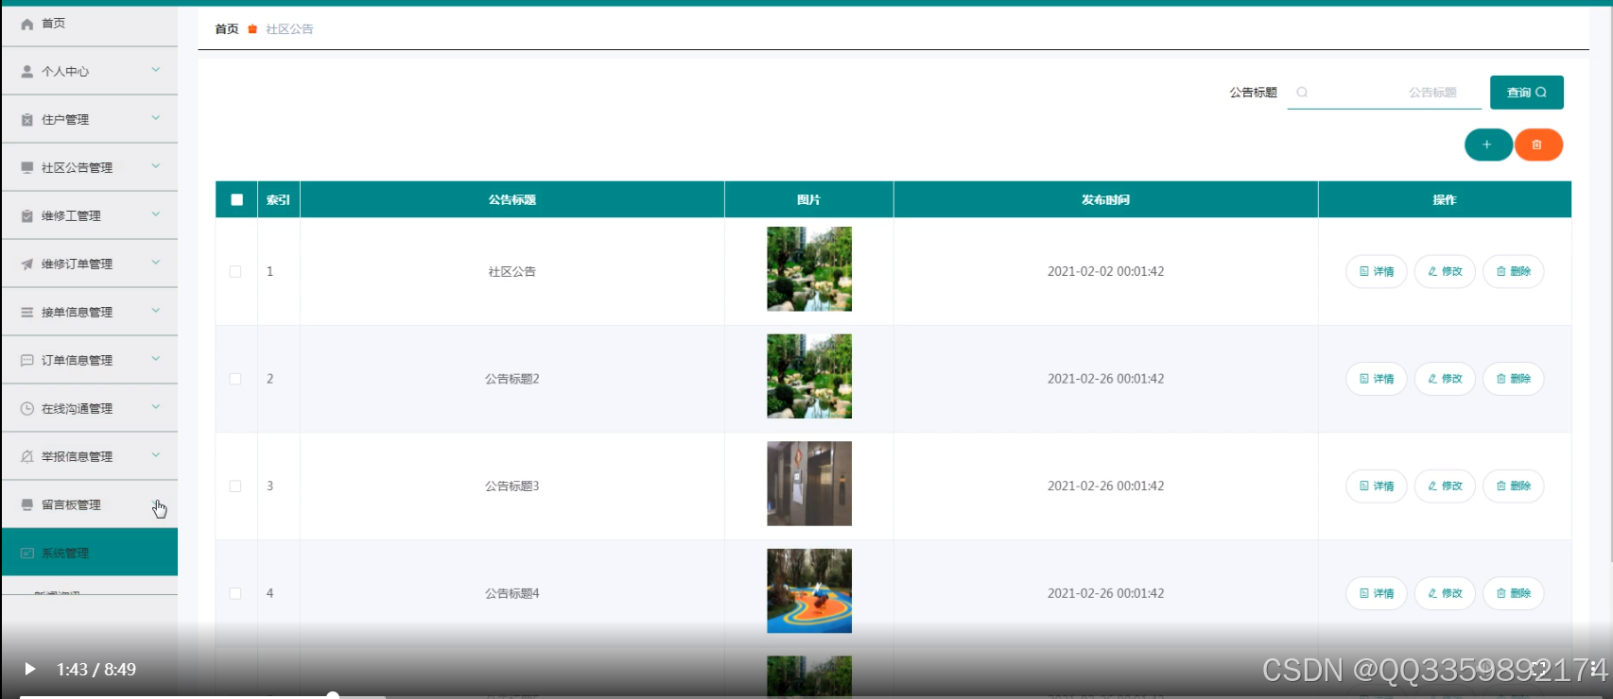Click the orange breadcrumb separator icon

(252, 29)
